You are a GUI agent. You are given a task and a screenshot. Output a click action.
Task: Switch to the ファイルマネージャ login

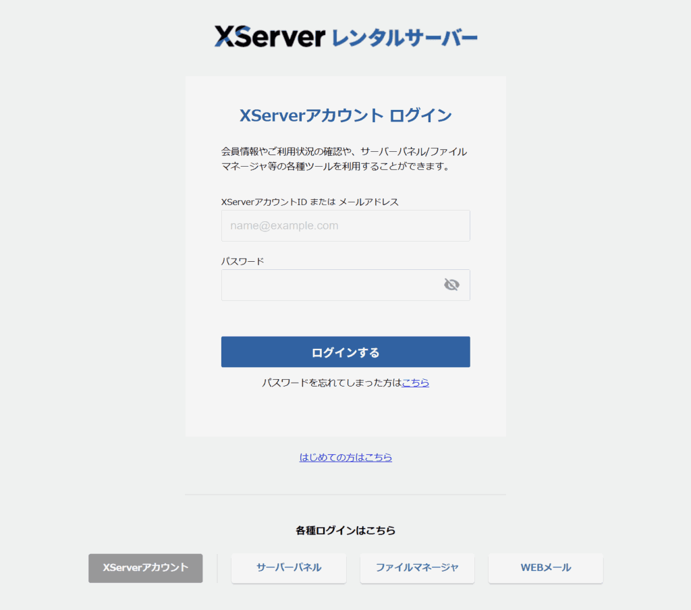click(x=417, y=568)
